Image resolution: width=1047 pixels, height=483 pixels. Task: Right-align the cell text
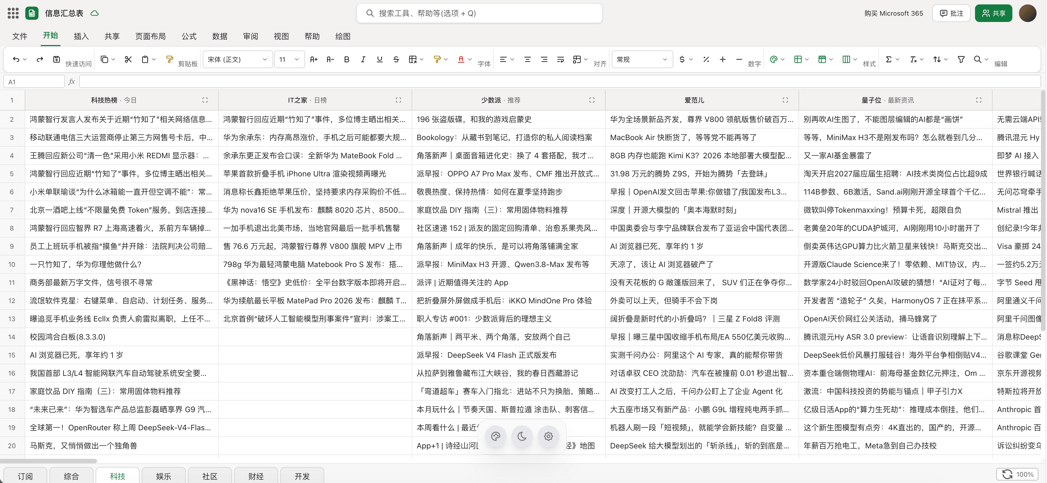point(544,59)
